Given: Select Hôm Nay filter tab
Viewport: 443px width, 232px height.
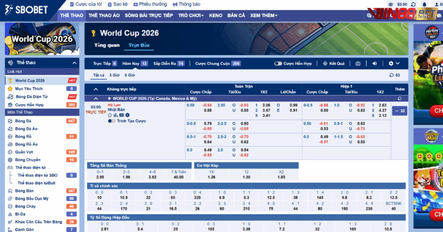Looking at the screenshot, I should pos(135,64).
